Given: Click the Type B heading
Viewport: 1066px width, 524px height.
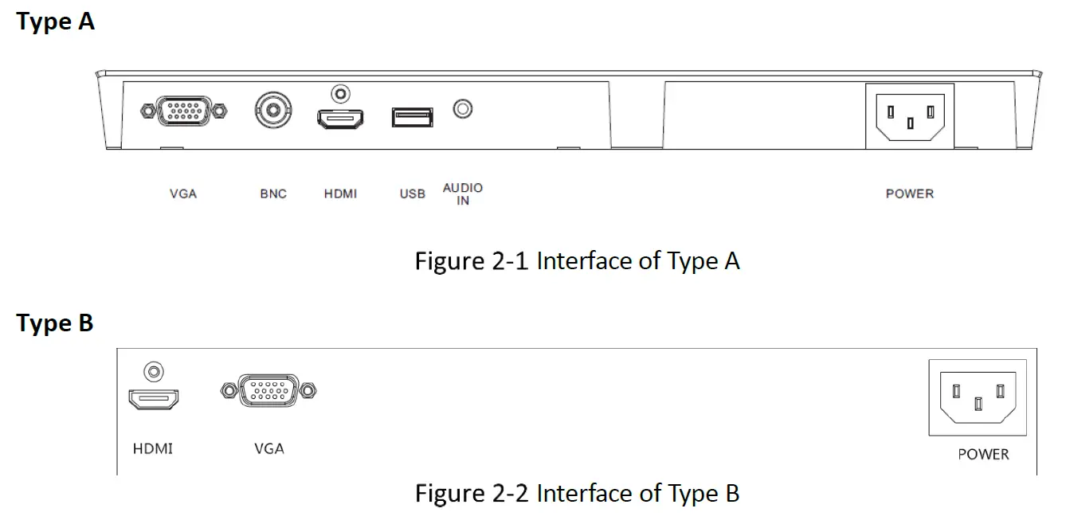Looking at the screenshot, I should pos(55,323).
